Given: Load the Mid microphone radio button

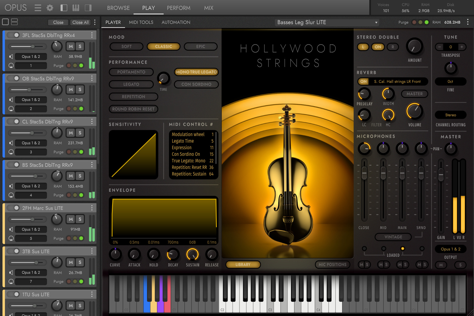Looking at the screenshot, I should (x=384, y=249).
